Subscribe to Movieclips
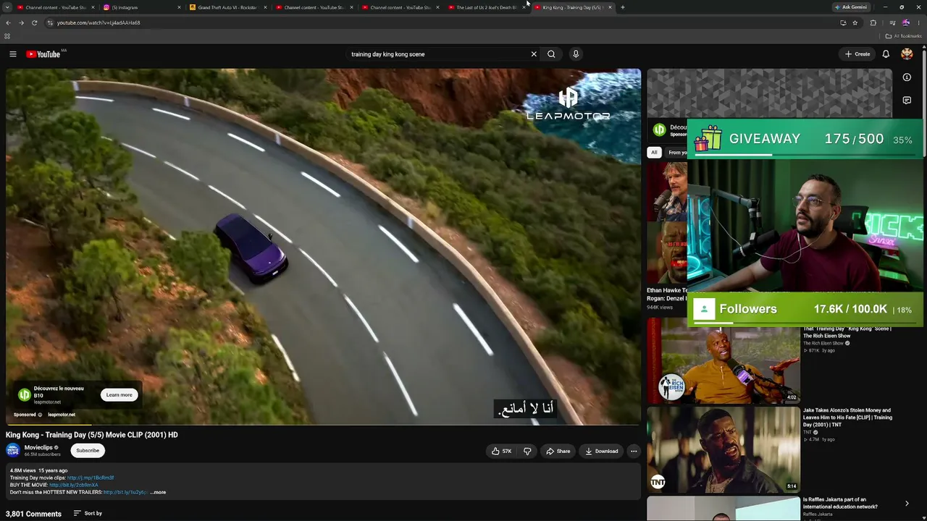The image size is (927, 521). [x=88, y=451]
